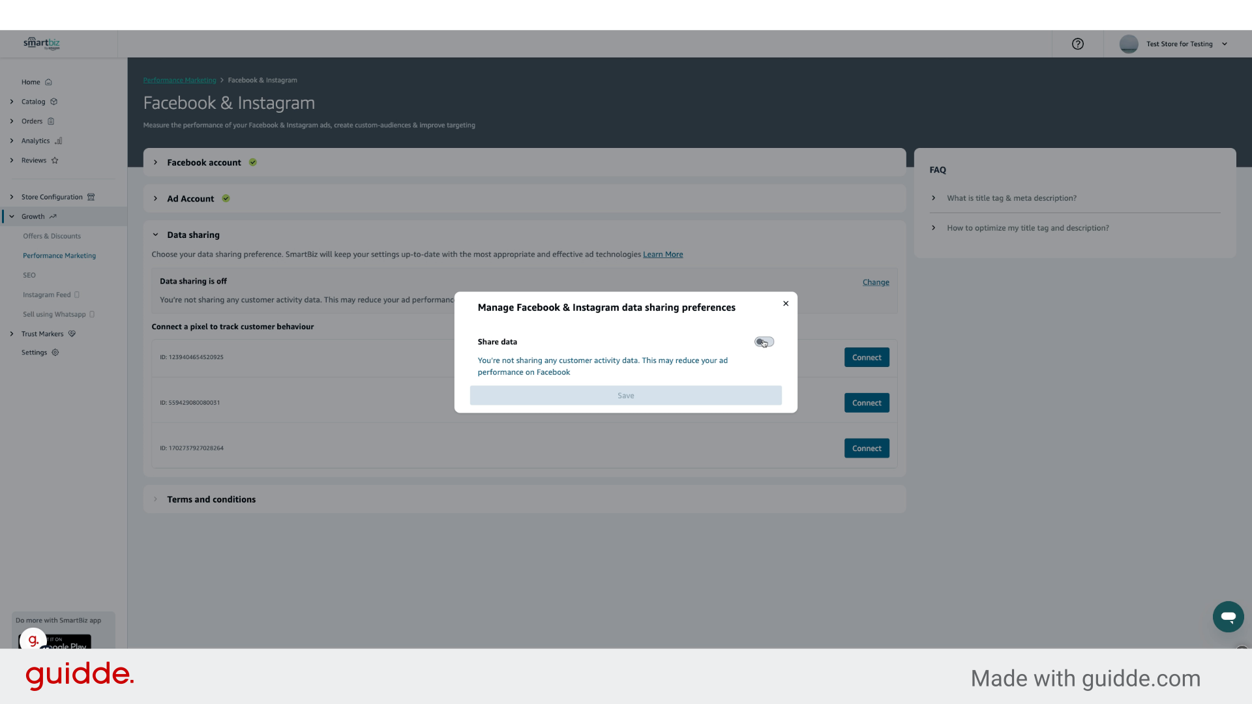Expand the Analytics chevron

pyautogui.click(x=12, y=141)
